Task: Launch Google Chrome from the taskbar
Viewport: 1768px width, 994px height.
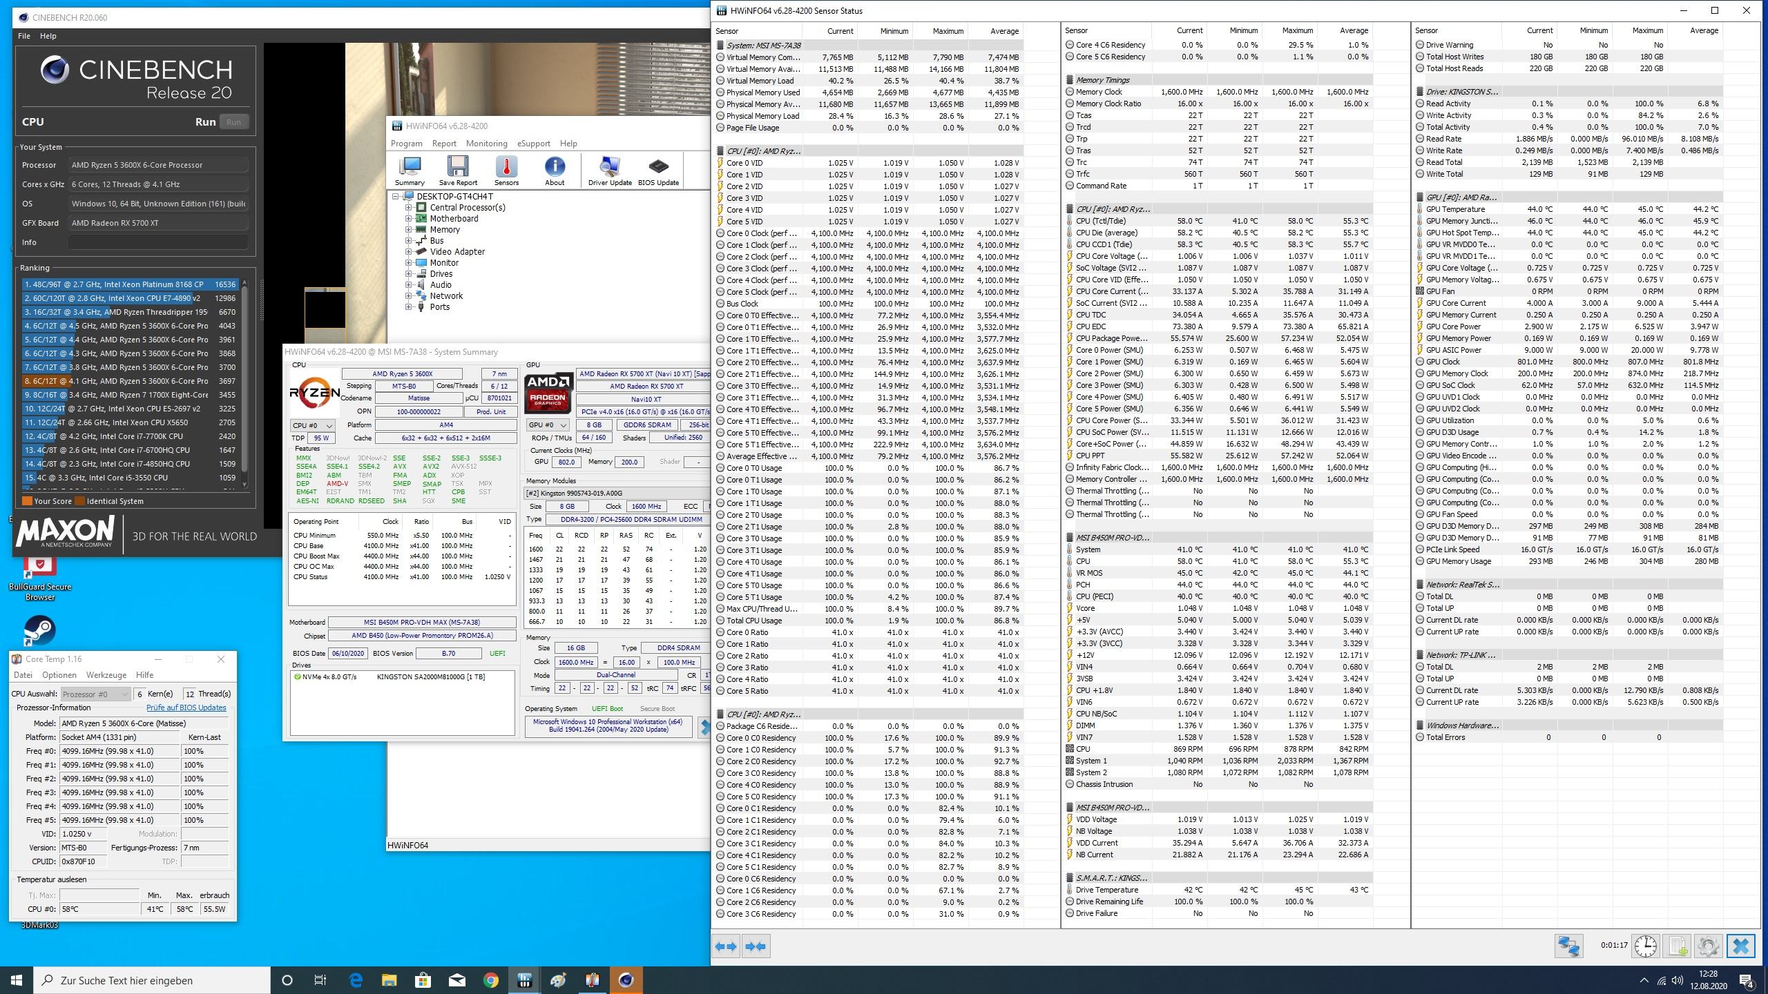Action: pos(491,980)
